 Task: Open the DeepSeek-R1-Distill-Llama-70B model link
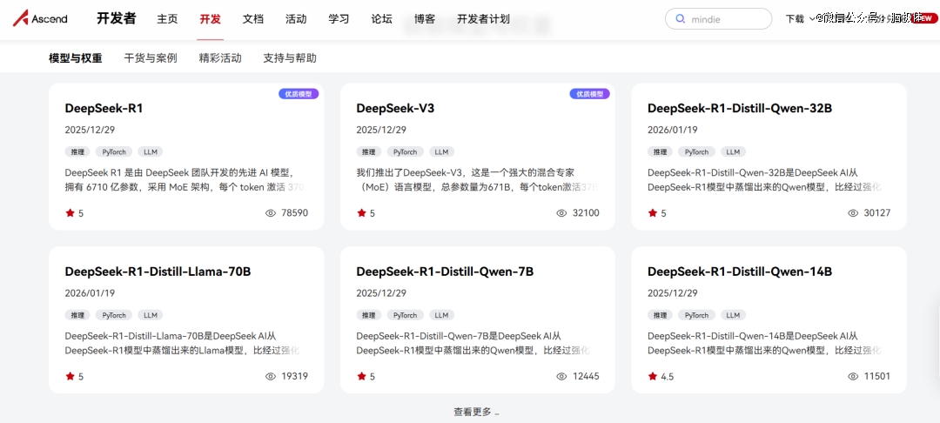pos(158,272)
